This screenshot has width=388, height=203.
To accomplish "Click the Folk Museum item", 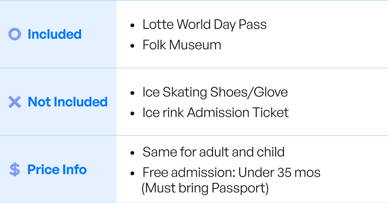I will coord(182,45).
